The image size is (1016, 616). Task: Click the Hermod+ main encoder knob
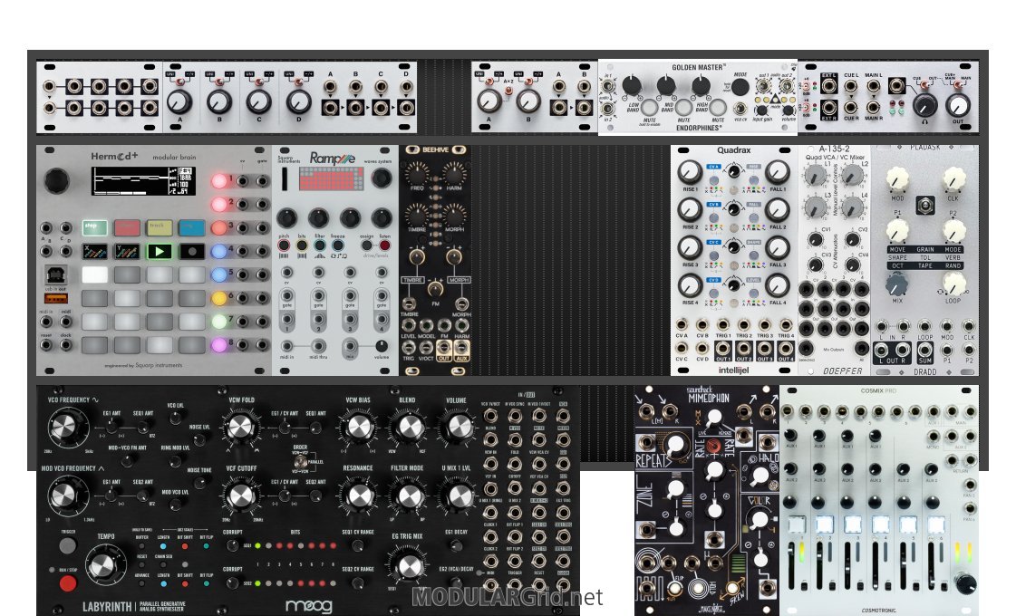[x=56, y=180]
